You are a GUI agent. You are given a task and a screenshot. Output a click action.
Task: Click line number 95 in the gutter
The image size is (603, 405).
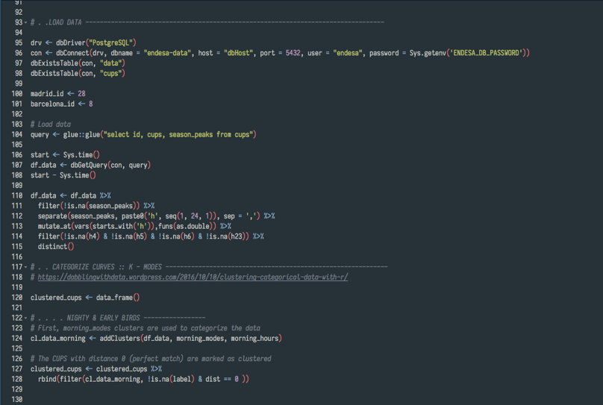pos(18,43)
